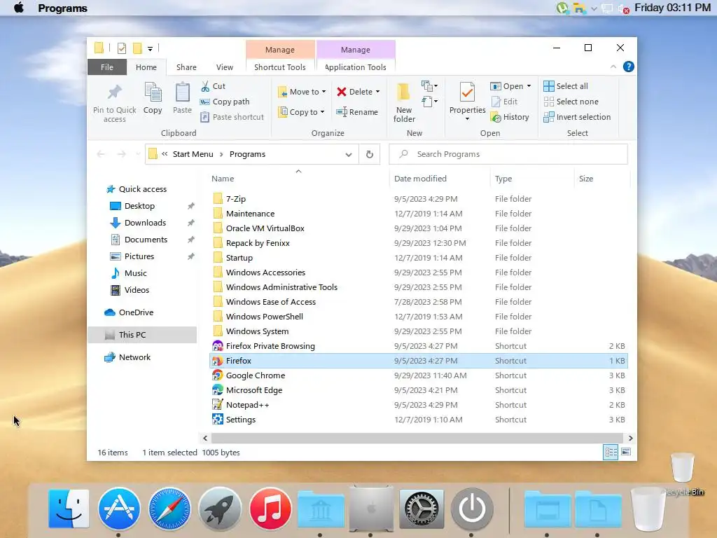Click Paste shortcut in ribbon

point(232,117)
